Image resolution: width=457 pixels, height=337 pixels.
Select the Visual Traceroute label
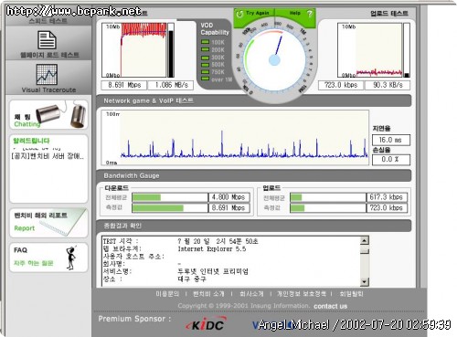pyautogui.click(x=48, y=90)
